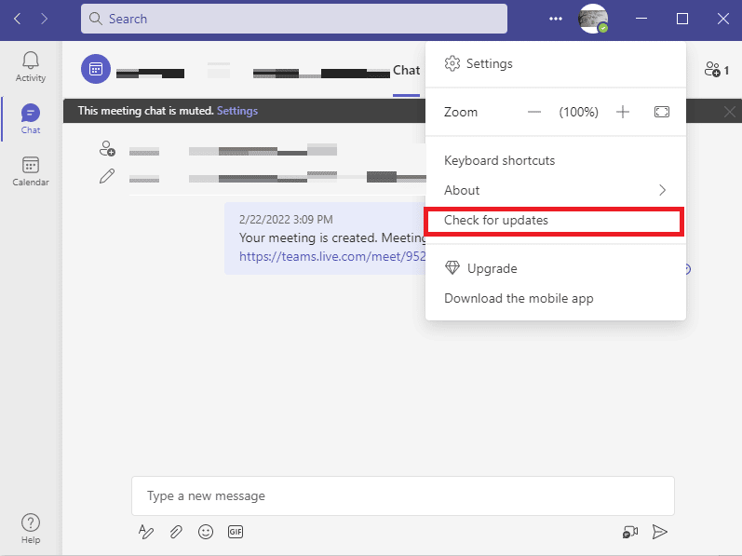Open the Calendar in the sidebar

tap(31, 171)
